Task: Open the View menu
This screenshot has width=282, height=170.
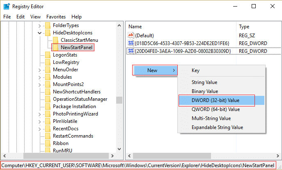Action: (x=35, y=17)
